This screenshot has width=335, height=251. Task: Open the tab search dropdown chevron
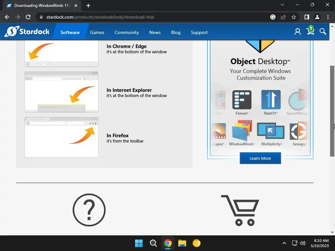click(x=282, y=5)
